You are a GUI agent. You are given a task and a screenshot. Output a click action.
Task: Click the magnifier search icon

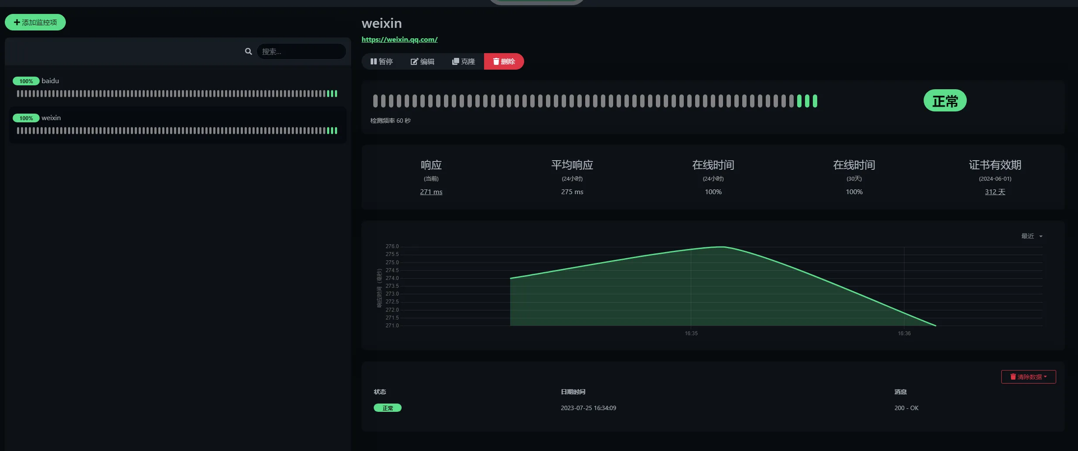pos(248,51)
